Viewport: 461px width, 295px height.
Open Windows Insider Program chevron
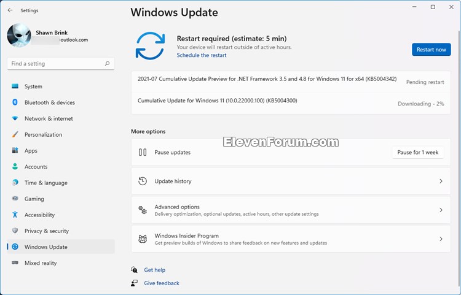[441, 239]
